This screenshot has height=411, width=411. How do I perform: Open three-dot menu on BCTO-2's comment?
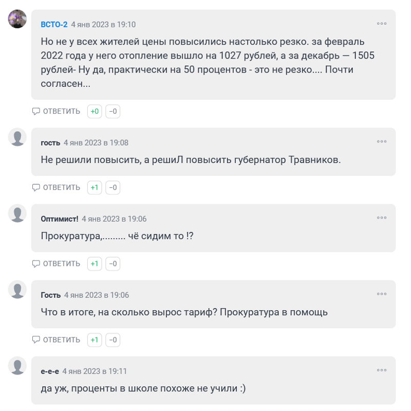click(381, 24)
